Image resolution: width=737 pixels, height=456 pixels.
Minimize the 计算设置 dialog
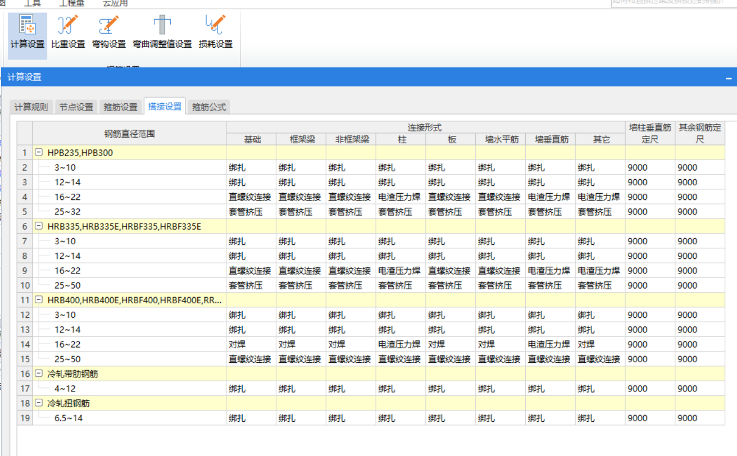click(729, 77)
